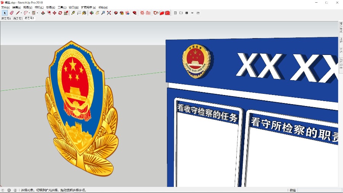The width and height of the screenshot is (343, 193).
Task: Switch to the first scene tab
Action: [6, 18]
